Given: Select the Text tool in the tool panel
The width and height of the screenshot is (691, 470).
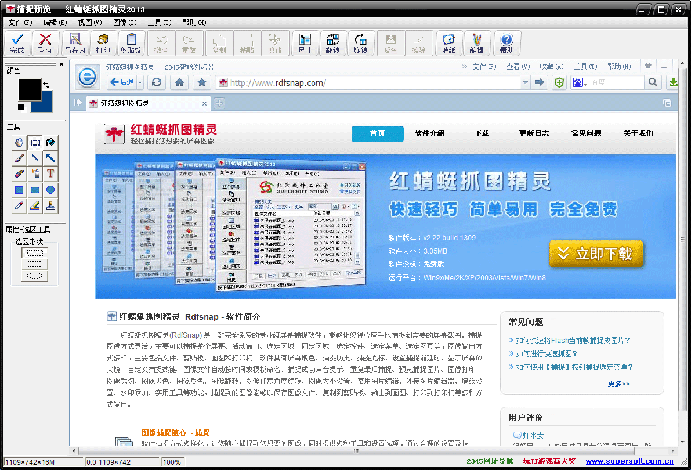Looking at the screenshot, I should (52, 173).
